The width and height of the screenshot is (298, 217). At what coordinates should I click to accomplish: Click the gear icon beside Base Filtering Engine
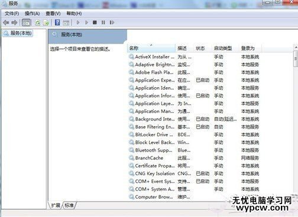(x=131, y=127)
